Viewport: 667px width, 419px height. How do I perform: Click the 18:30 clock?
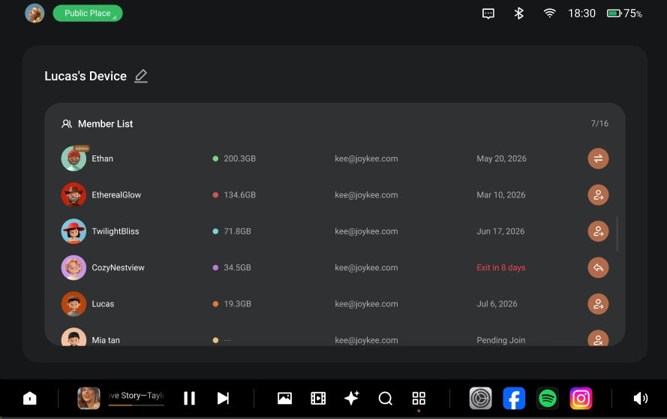coord(581,14)
